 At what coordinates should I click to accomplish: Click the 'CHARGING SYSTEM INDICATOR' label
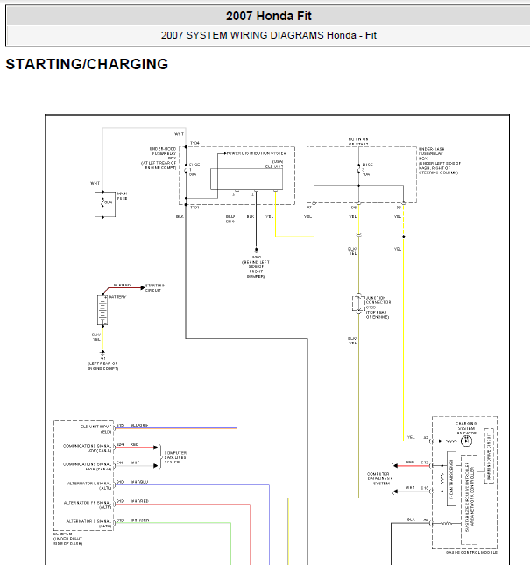(466, 428)
